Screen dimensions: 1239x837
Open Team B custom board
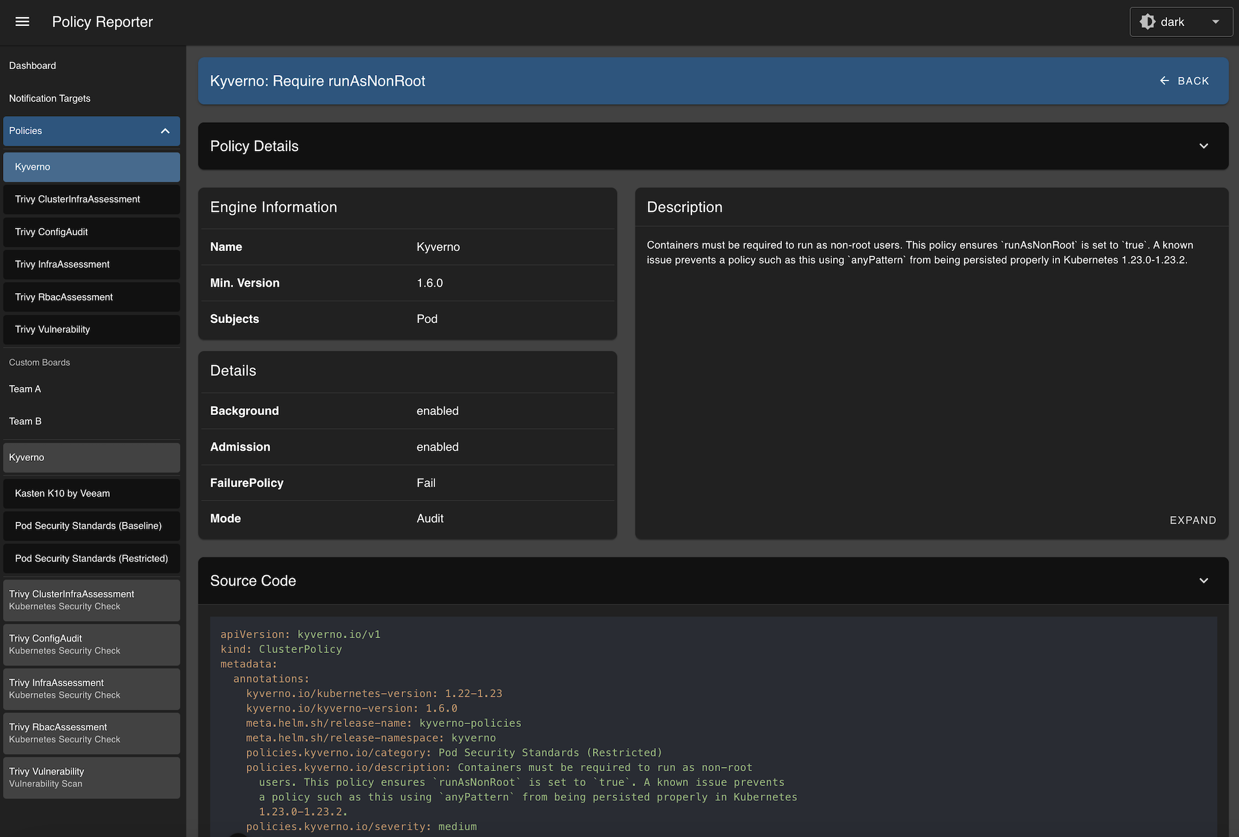(91, 421)
